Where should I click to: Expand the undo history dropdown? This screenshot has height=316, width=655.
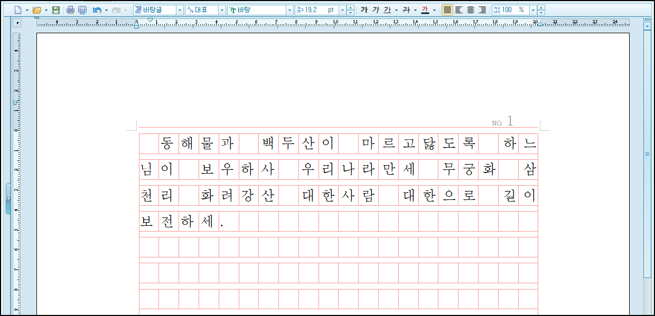[x=106, y=10]
